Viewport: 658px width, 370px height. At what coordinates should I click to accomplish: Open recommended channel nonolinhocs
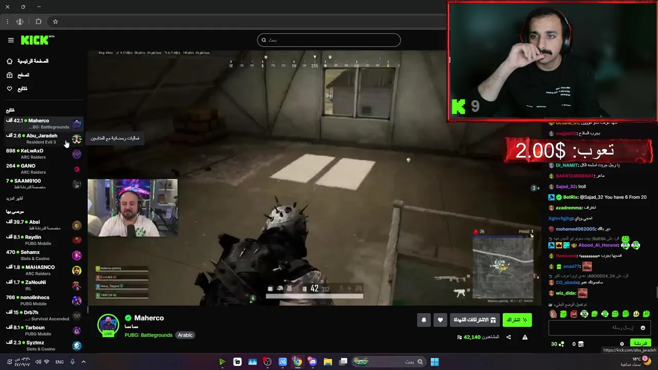[44, 300]
